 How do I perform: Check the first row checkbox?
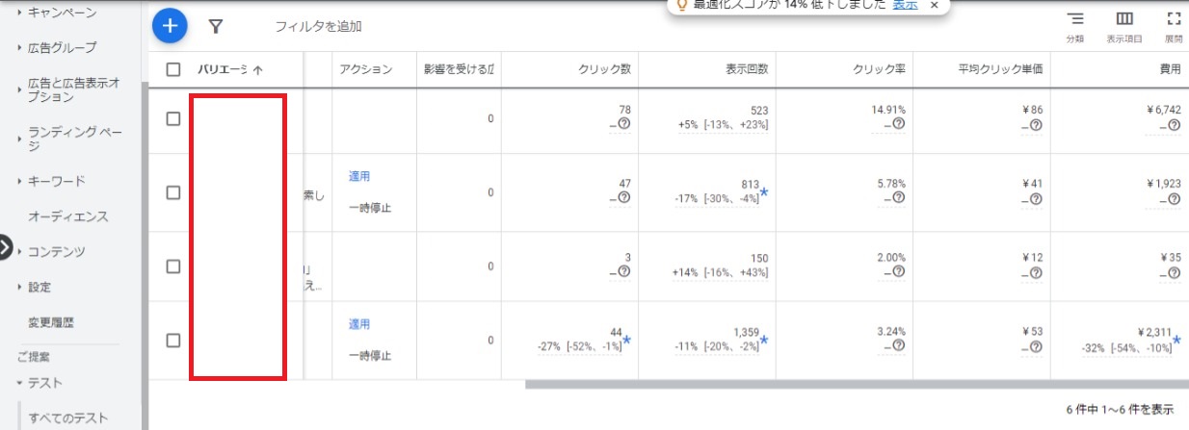coord(173,118)
